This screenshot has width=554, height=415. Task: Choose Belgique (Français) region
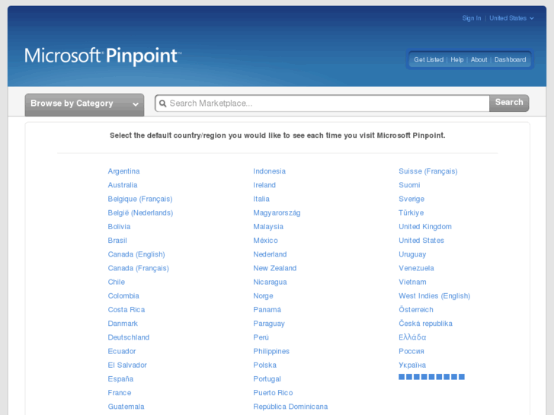(140, 199)
